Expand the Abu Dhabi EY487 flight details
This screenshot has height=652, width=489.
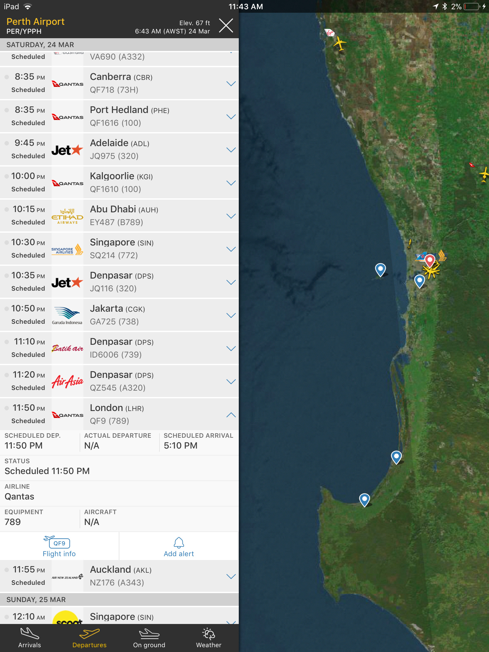click(231, 216)
